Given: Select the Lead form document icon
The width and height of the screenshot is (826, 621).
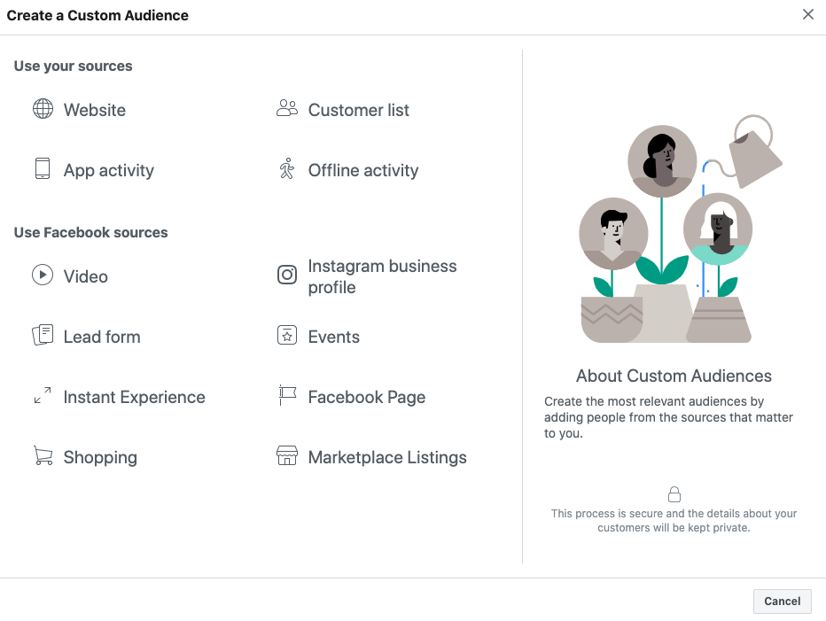Looking at the screenshot, I should pos(42,336).
